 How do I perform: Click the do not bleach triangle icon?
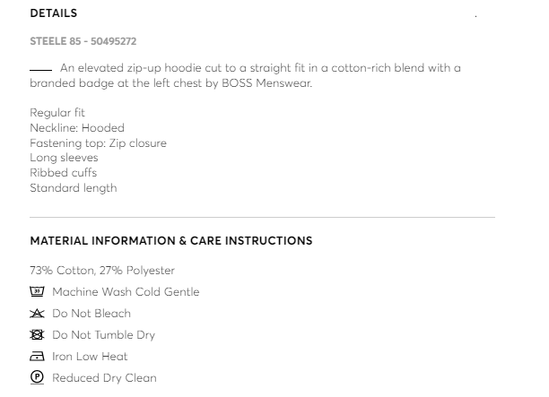click(x=37, y=314)
